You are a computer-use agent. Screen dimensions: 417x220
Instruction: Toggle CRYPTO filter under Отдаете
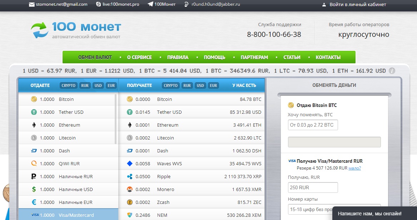[68, 85]
